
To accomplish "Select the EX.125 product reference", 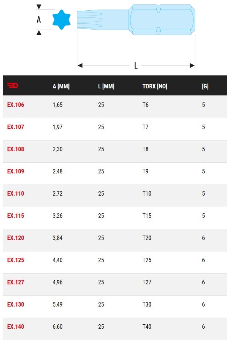I will point(16,260).
